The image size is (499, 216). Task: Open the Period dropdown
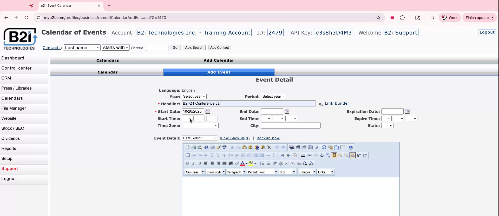pyautogui.click(x=273, y=96)
